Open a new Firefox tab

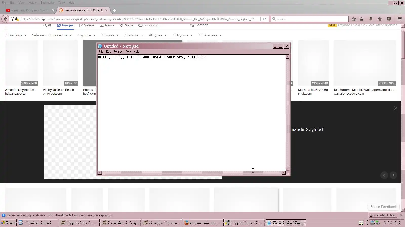tap(115, 10)
